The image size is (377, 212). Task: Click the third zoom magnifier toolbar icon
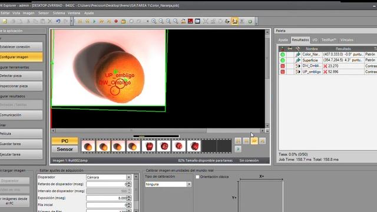click(168, 21)
